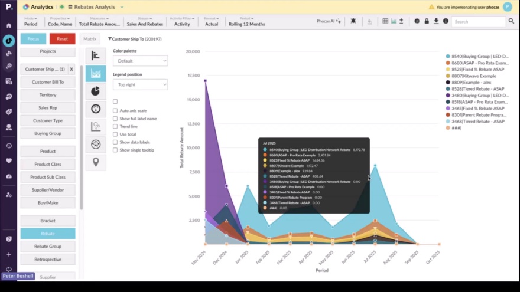Select the Rebate dimension item
This screenshot has width=520, height=292.
[48, 234]
